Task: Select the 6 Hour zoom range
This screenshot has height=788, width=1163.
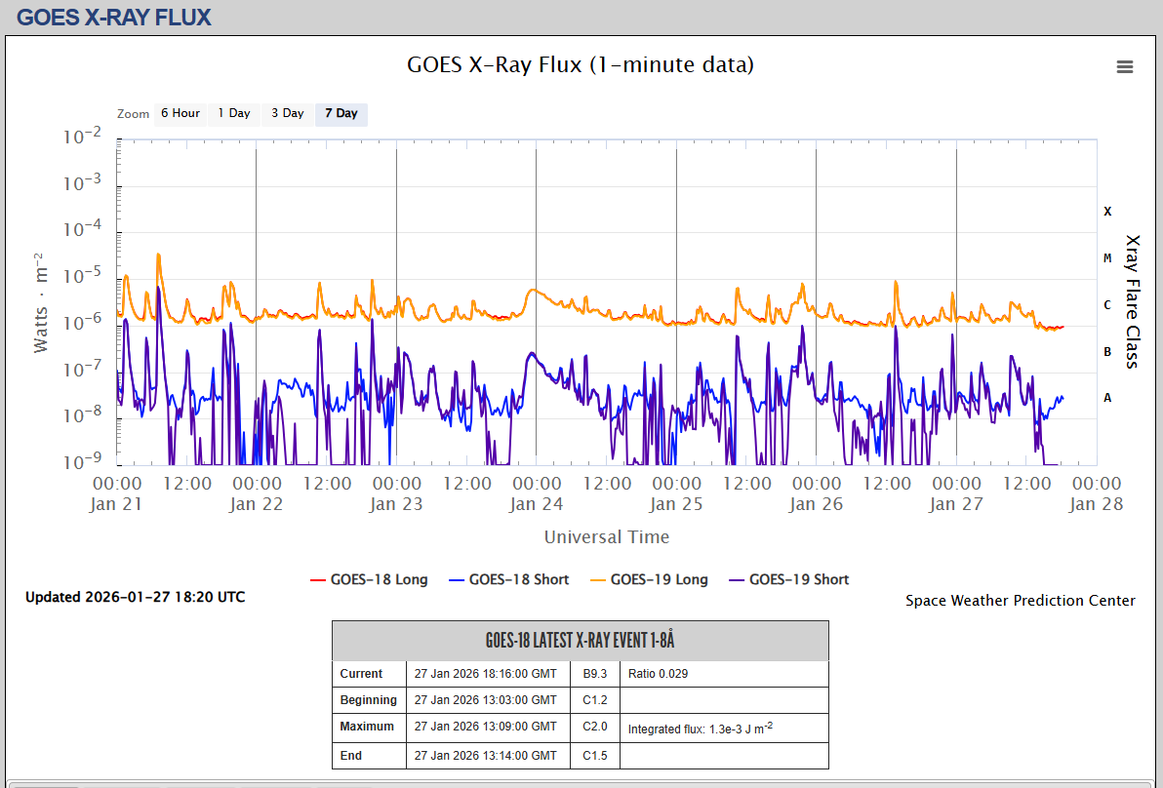Action: pyautogui.click(x=180, y=113)
